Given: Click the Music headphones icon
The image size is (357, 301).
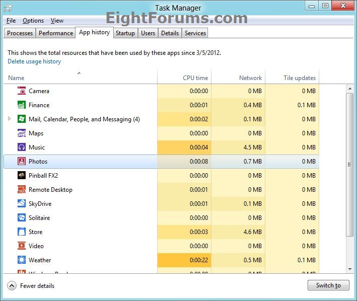Looking at the screenshot, I should pos(22,147).
